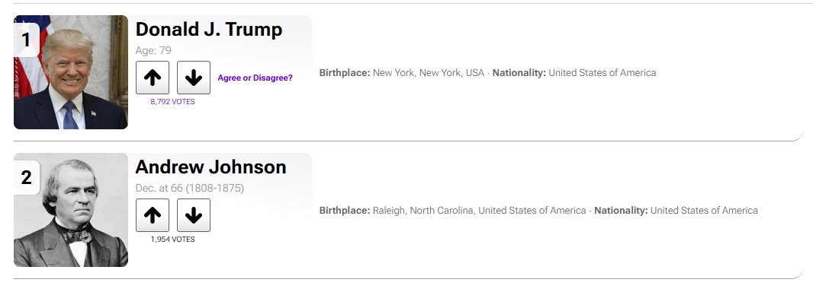The height and width of the screenshot is (289, 813).
Task: Downvote Donald J. Trump with down arrow
Action: point(194,78)
